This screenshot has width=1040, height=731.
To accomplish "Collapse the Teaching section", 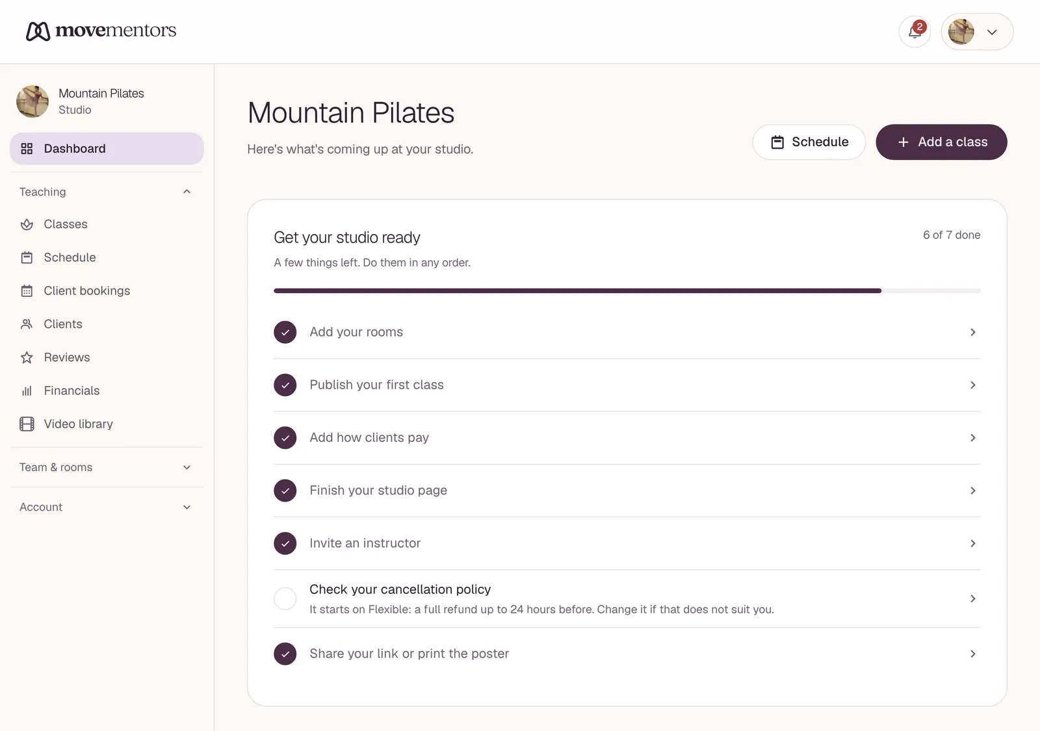I will [107, 192].
